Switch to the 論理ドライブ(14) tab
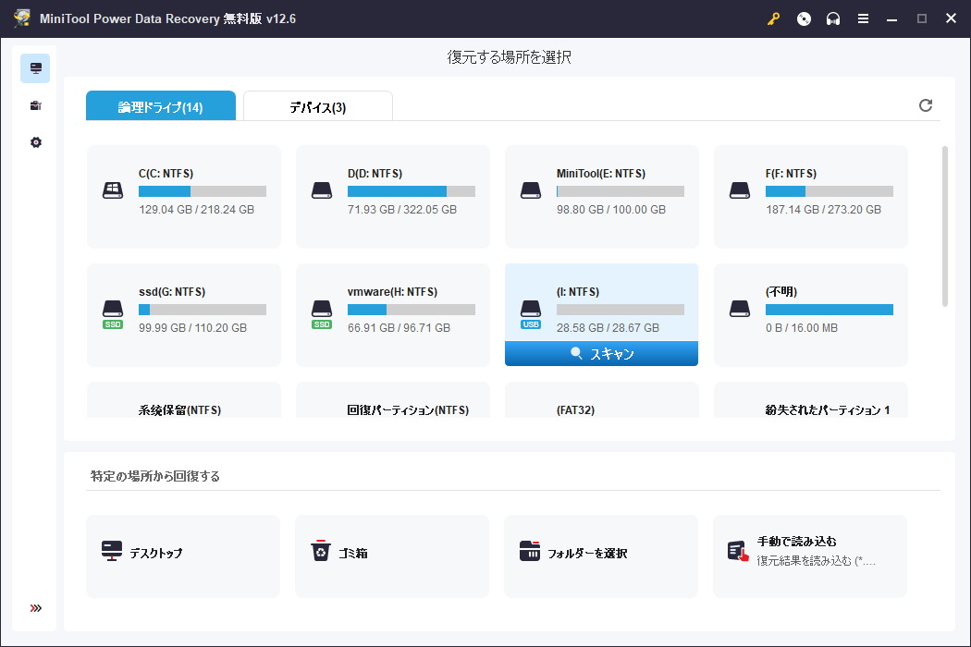 (x=161, y=105)
